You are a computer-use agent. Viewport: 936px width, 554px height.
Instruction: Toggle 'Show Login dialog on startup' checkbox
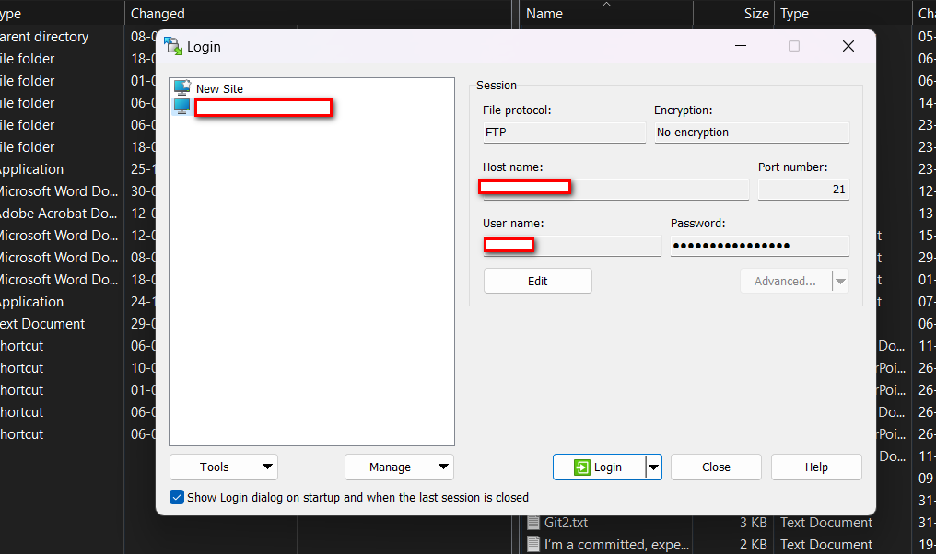tap(176, 497)
